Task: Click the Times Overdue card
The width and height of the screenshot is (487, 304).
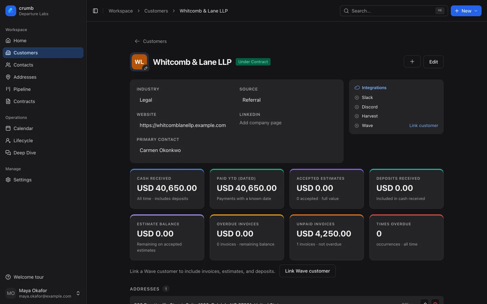Action: 407,237
